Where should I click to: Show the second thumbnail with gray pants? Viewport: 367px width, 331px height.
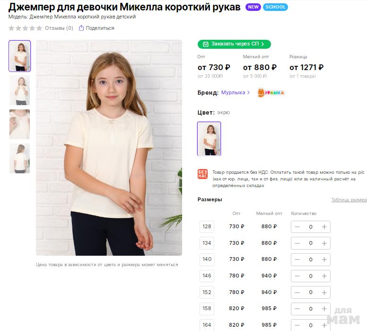[x=19, y=90]
